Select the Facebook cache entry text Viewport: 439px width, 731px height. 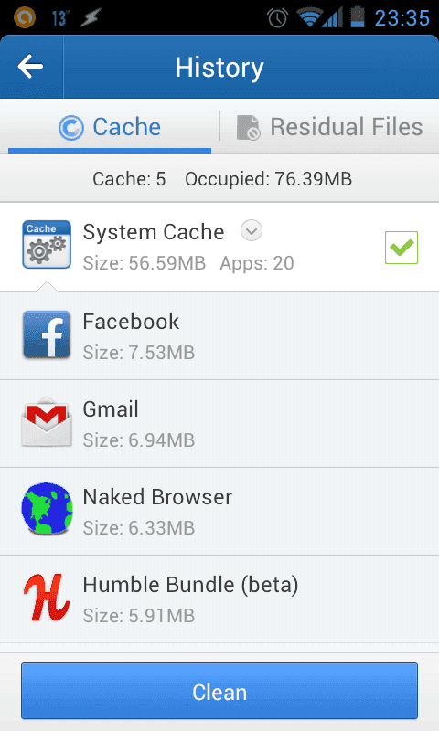click(x=131, y=322)
